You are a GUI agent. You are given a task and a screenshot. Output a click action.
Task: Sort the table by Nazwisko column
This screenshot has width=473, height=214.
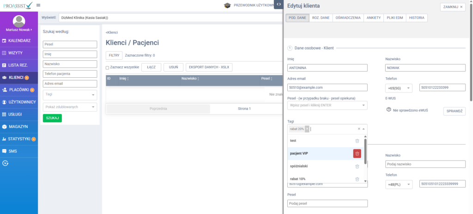pos(199,79)
